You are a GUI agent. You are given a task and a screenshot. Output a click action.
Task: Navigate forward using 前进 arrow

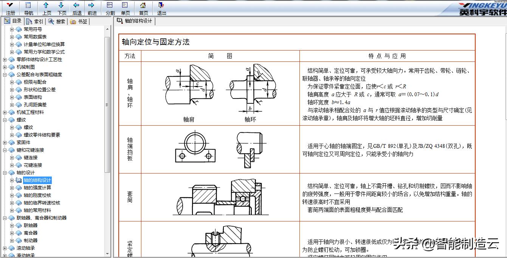tap(92, 8)
